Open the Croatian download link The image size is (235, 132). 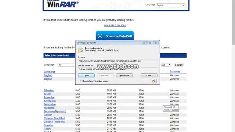click(48, 125)
